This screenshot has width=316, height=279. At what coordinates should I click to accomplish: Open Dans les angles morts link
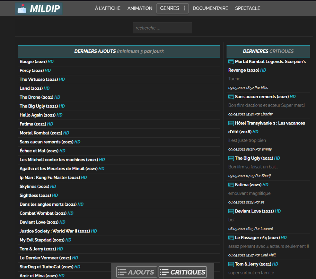click(52, 204)
